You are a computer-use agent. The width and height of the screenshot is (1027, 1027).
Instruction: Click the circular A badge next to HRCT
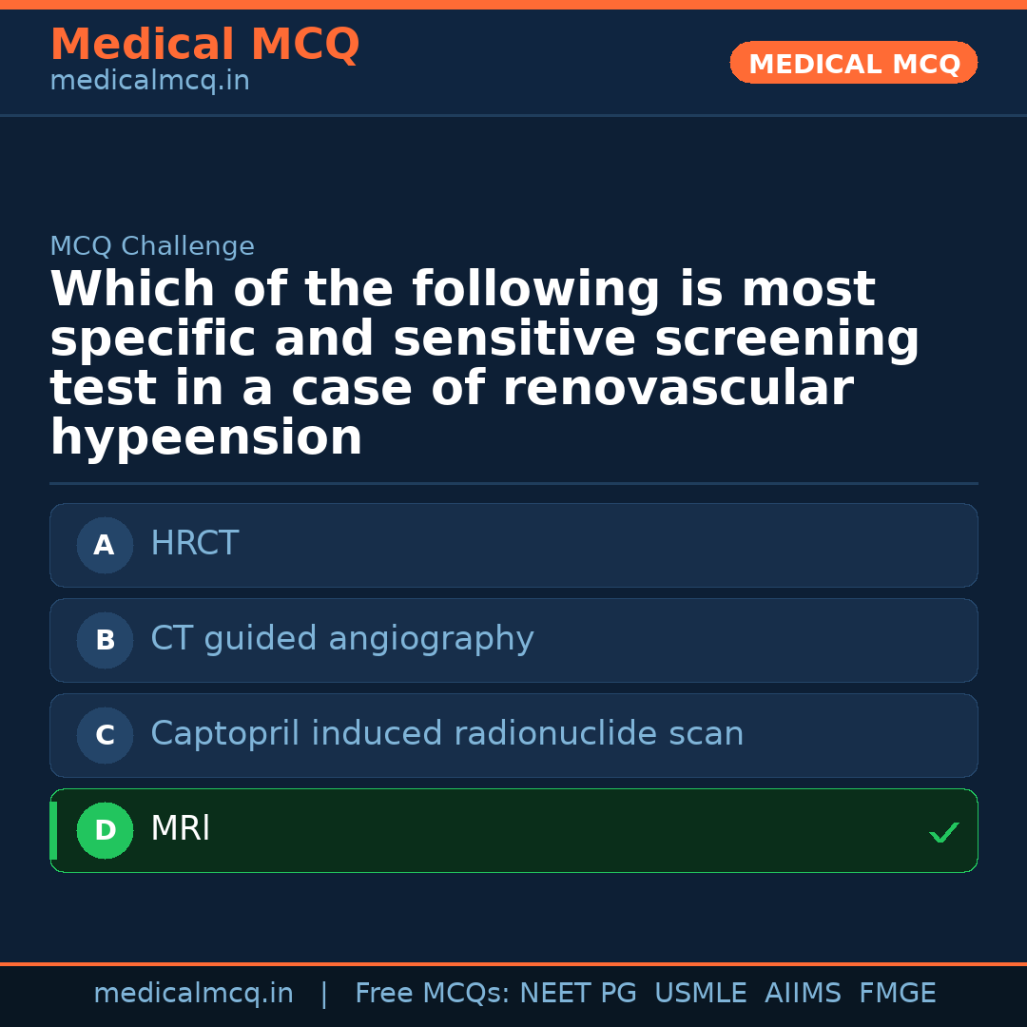click(x=105, y=545)
